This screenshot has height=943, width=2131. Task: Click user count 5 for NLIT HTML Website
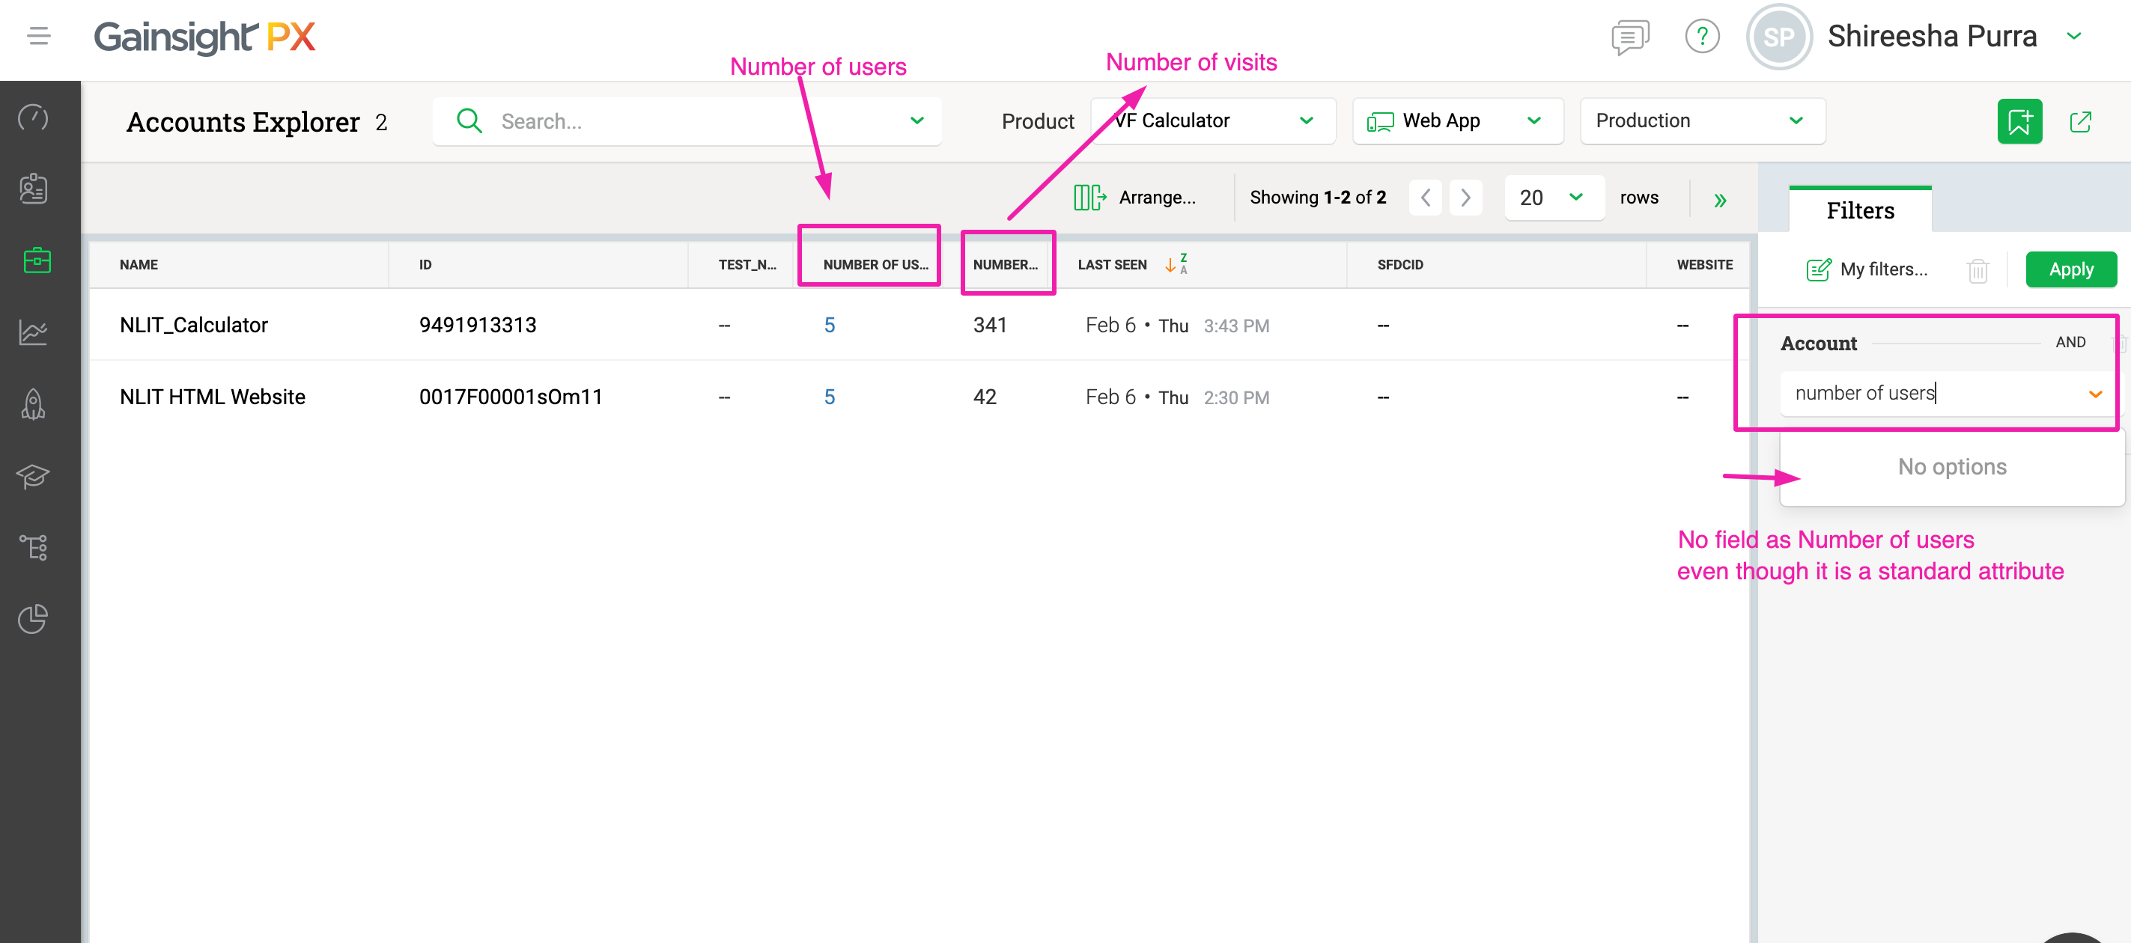829,397
